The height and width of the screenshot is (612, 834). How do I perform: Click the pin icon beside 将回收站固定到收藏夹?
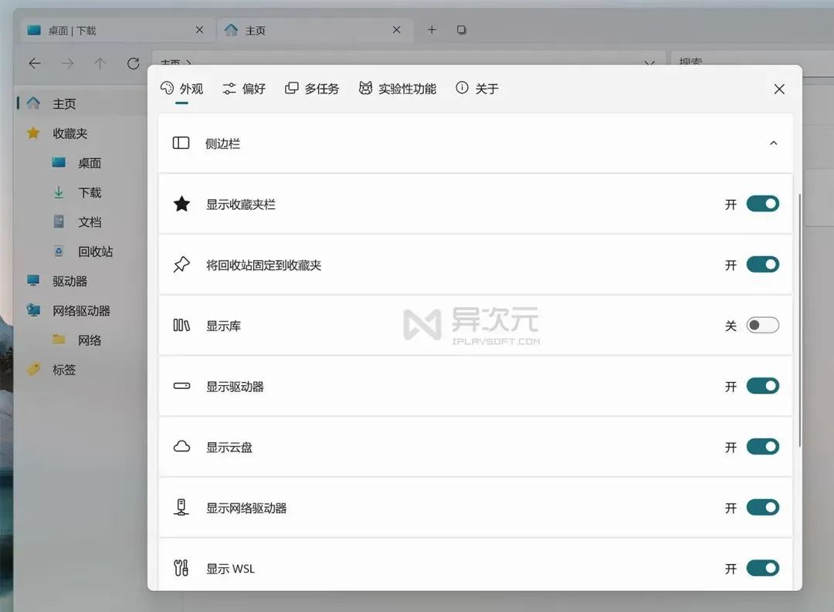coord(181,264)
